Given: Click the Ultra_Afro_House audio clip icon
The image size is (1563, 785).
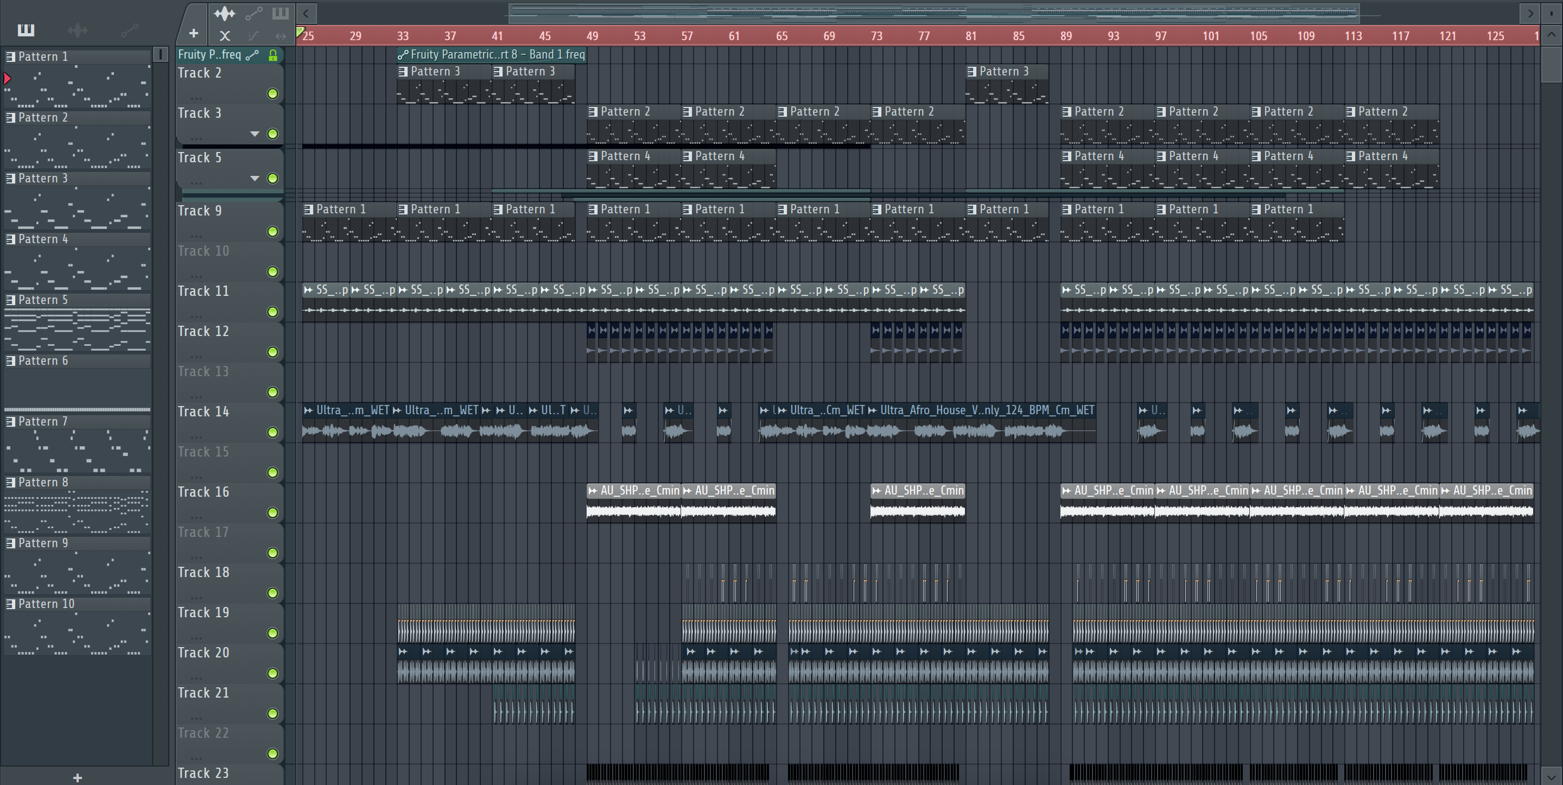Looking at the screenshot, I should click(x=873, y=410).
